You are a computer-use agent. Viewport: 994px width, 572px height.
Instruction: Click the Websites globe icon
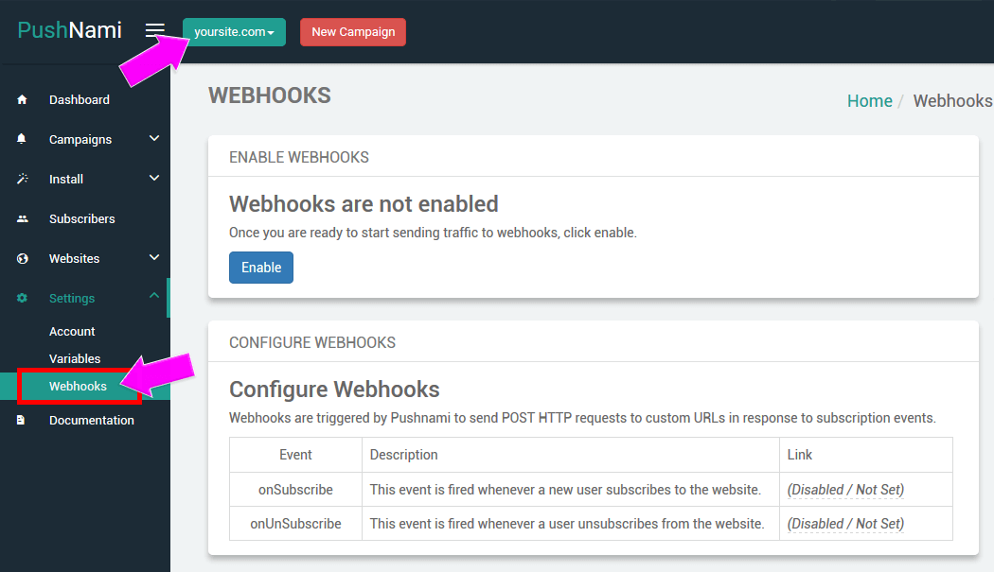pyautogui.click(x=23, y=259)
